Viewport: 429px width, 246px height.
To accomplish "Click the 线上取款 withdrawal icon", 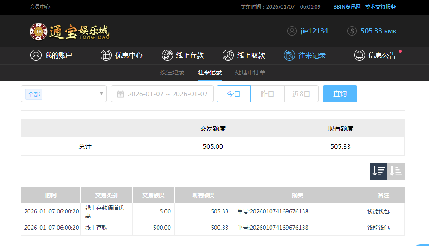I will tap(228, 55).
